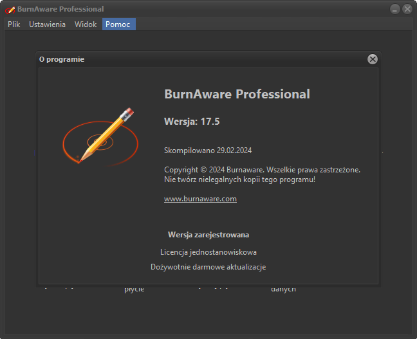Image resolution: width=417 pixels, height=339 pixels.
Task: Click Dożywotnie darmowe aktualizacje text
Action: pyautogui.click(x=208, y=267)
